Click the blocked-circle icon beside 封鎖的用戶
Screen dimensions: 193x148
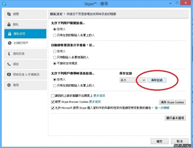[x=10, y=43]
